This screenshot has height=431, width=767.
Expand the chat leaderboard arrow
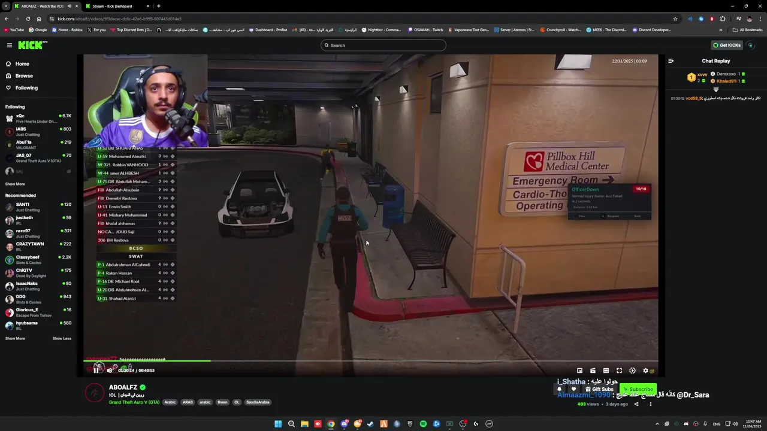[x=715, y=90]
